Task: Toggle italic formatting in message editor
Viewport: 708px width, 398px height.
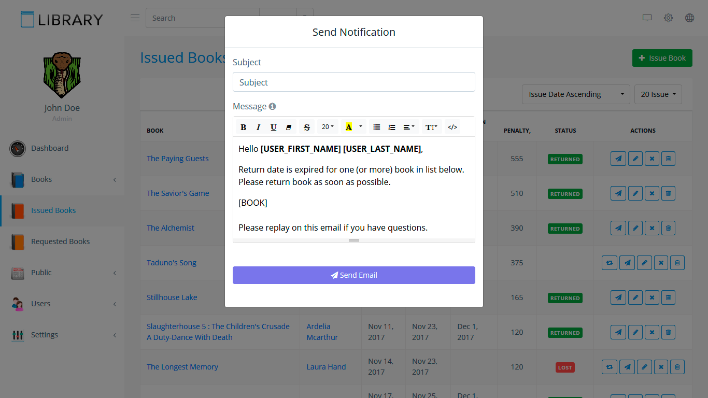Action: (x=259, y=127)
